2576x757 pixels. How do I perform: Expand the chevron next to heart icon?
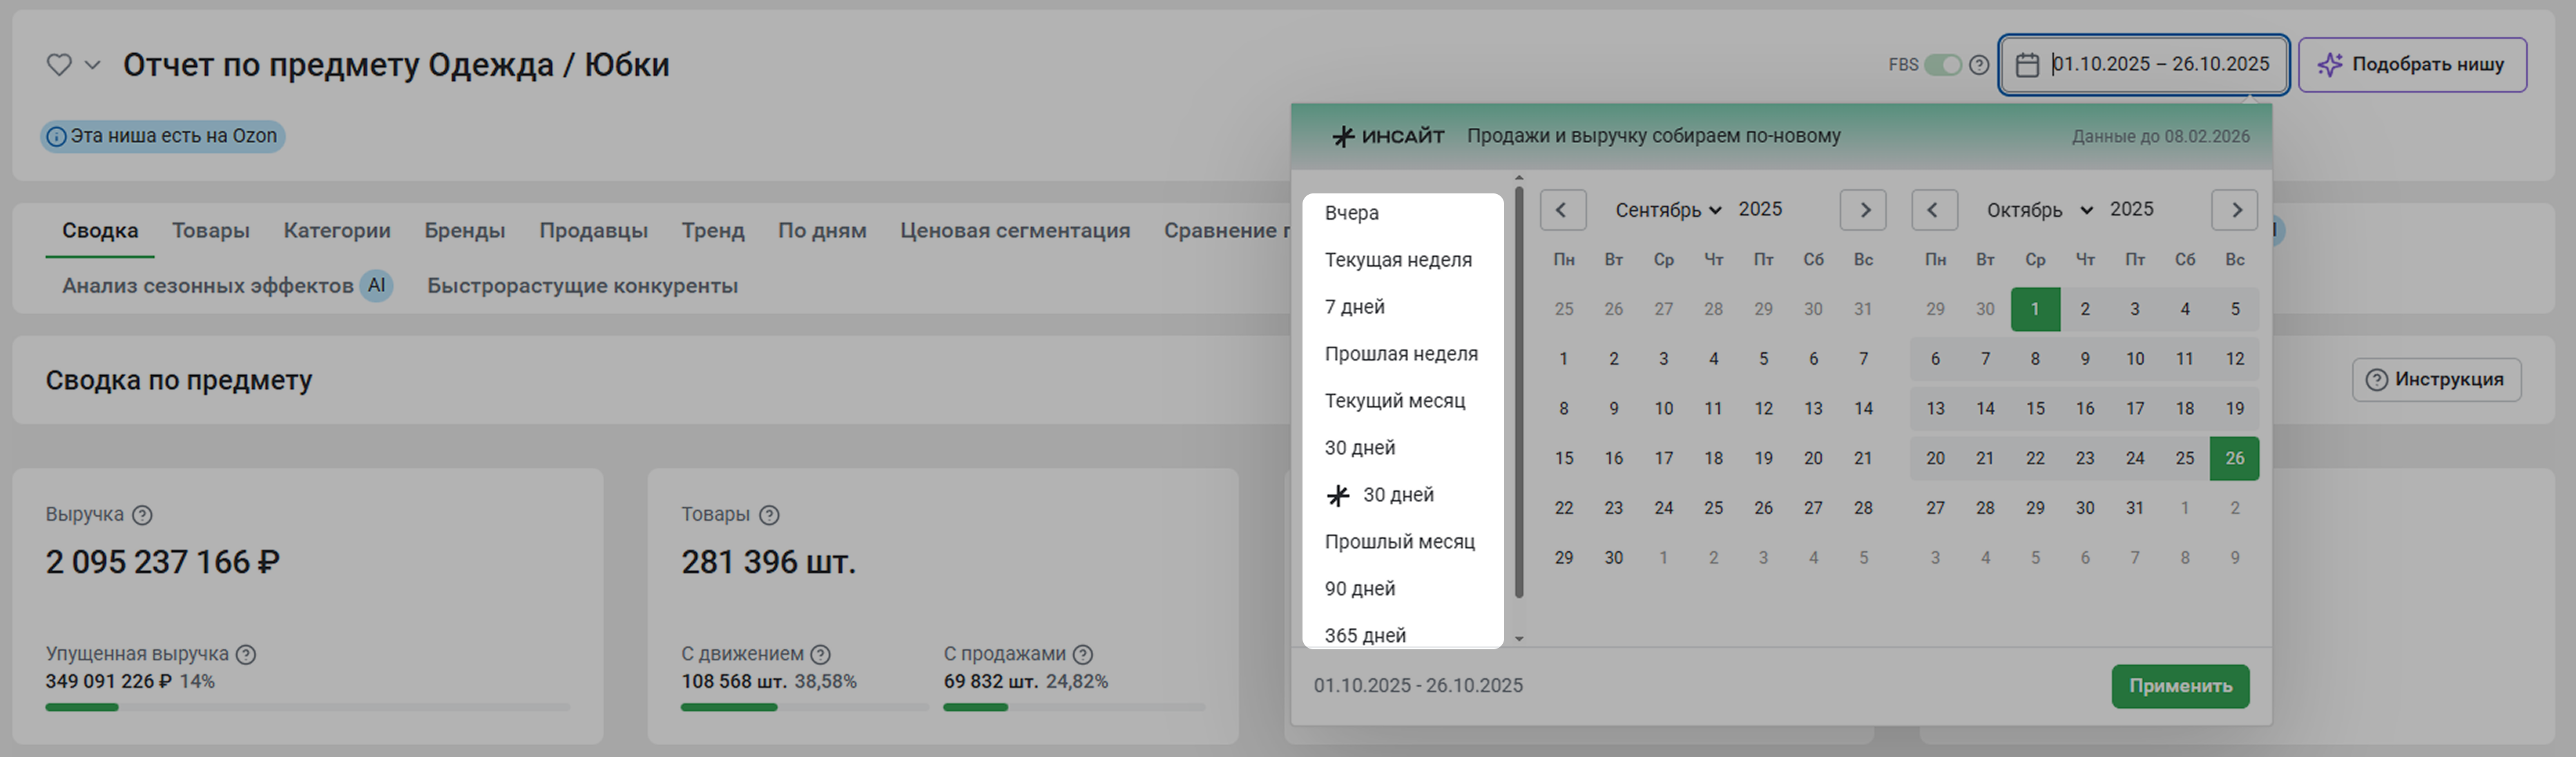tap(92, 65)
